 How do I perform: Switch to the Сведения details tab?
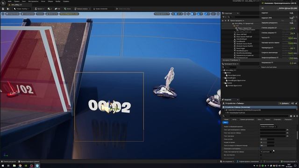228,99
